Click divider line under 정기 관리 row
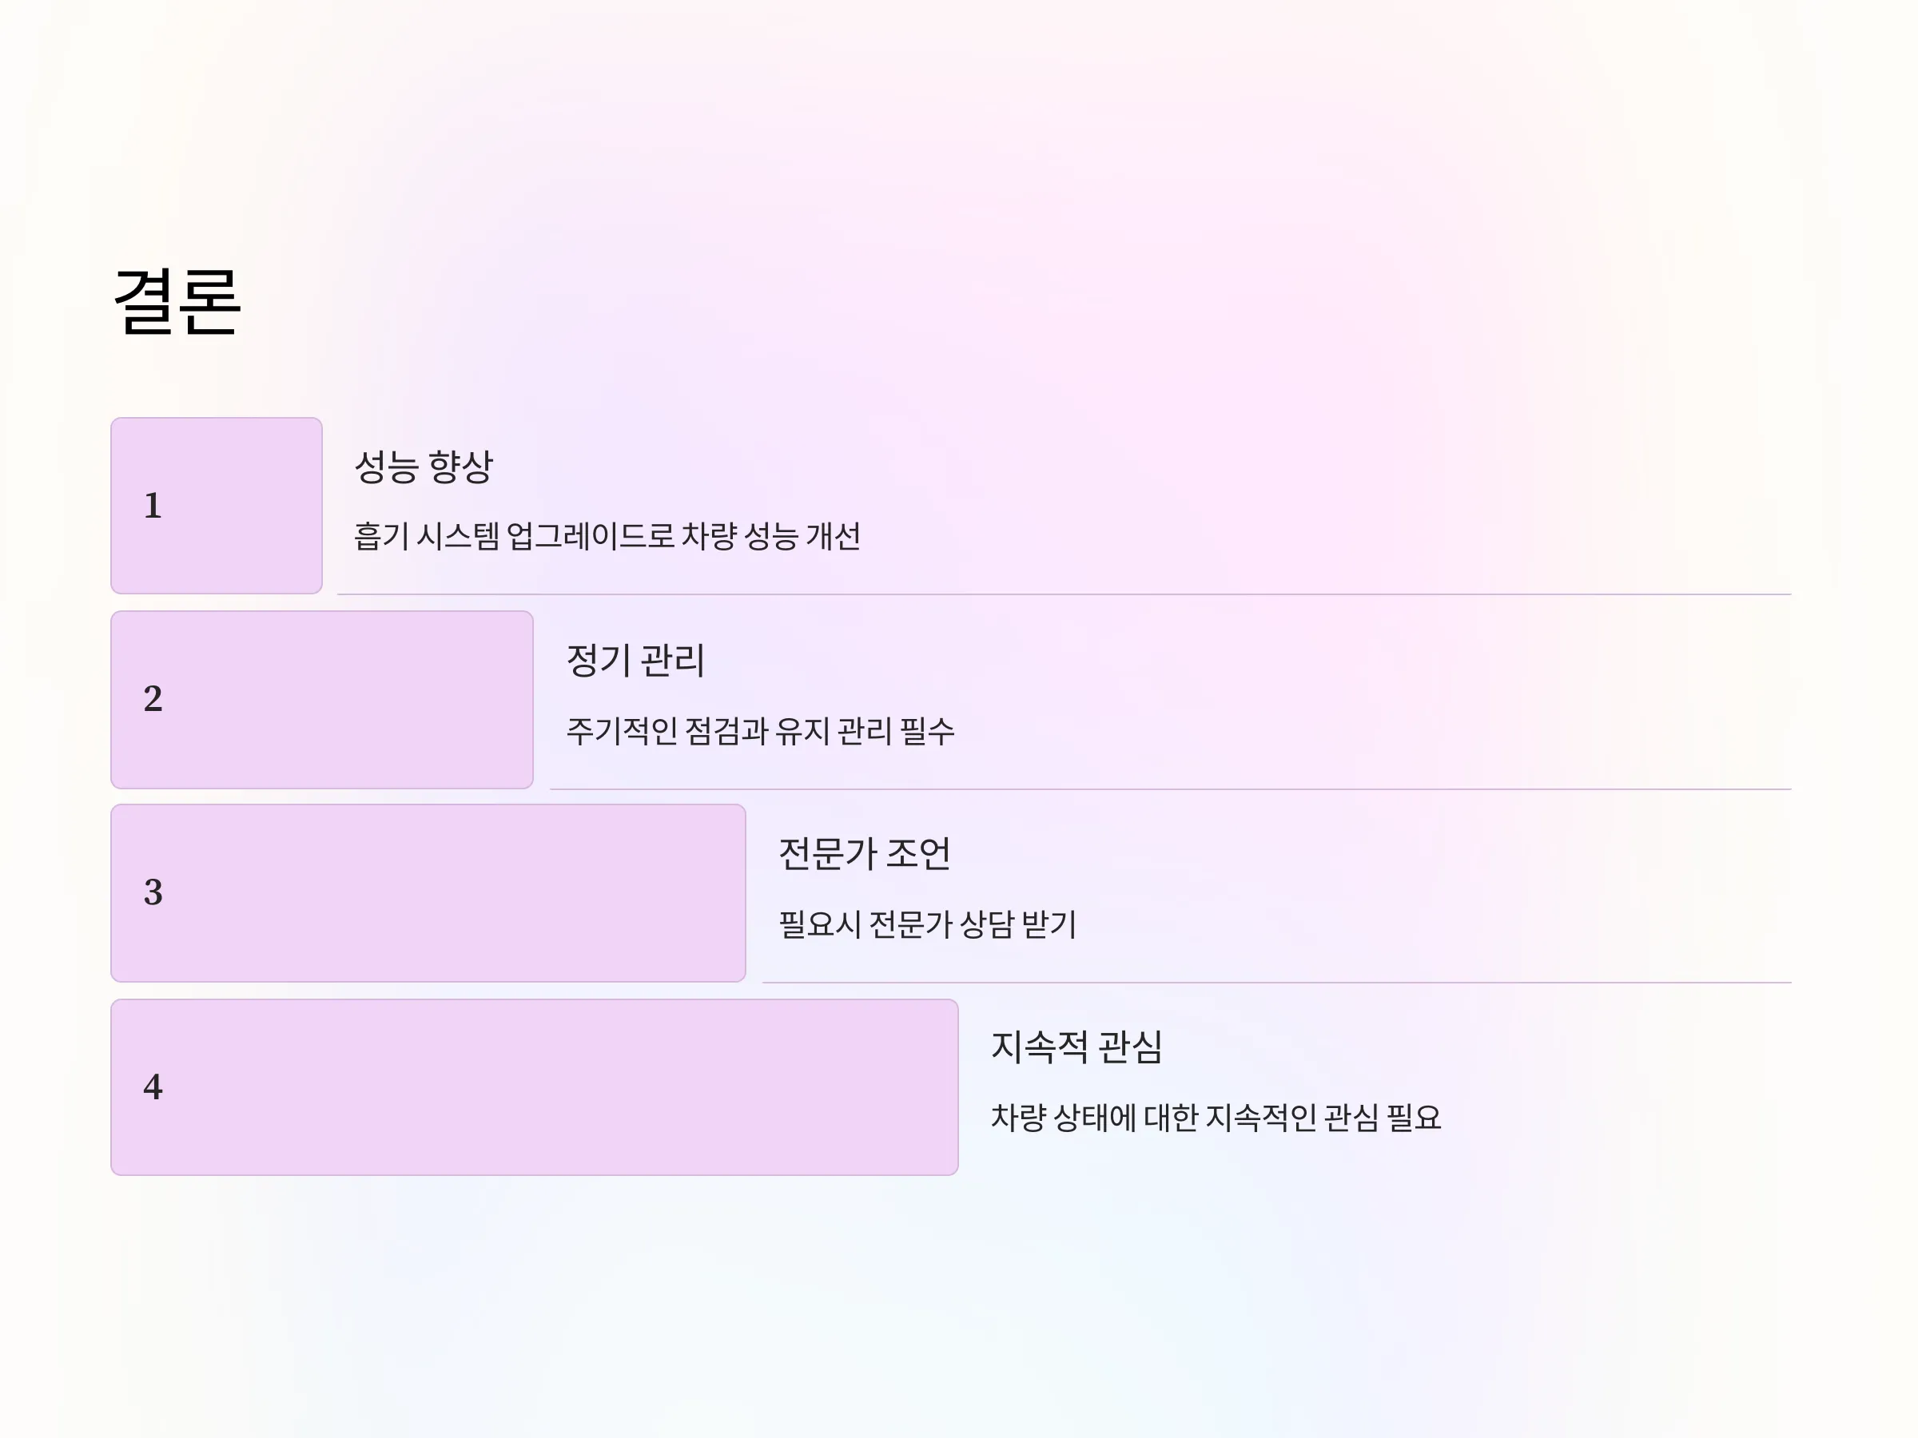The image size is (1918, 1438). tap(1171, 789)
